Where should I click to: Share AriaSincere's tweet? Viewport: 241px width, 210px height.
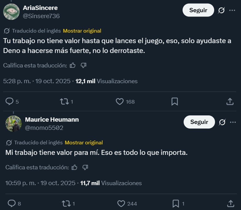click(x=230, y=102)
